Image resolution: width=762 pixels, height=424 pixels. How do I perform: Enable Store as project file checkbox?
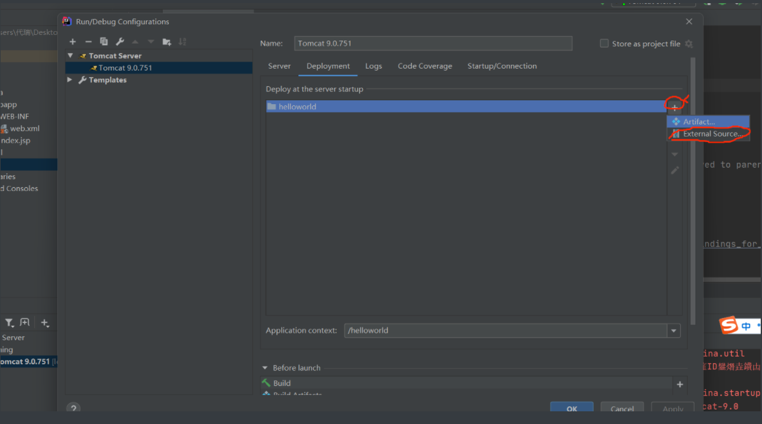(604, 44)
